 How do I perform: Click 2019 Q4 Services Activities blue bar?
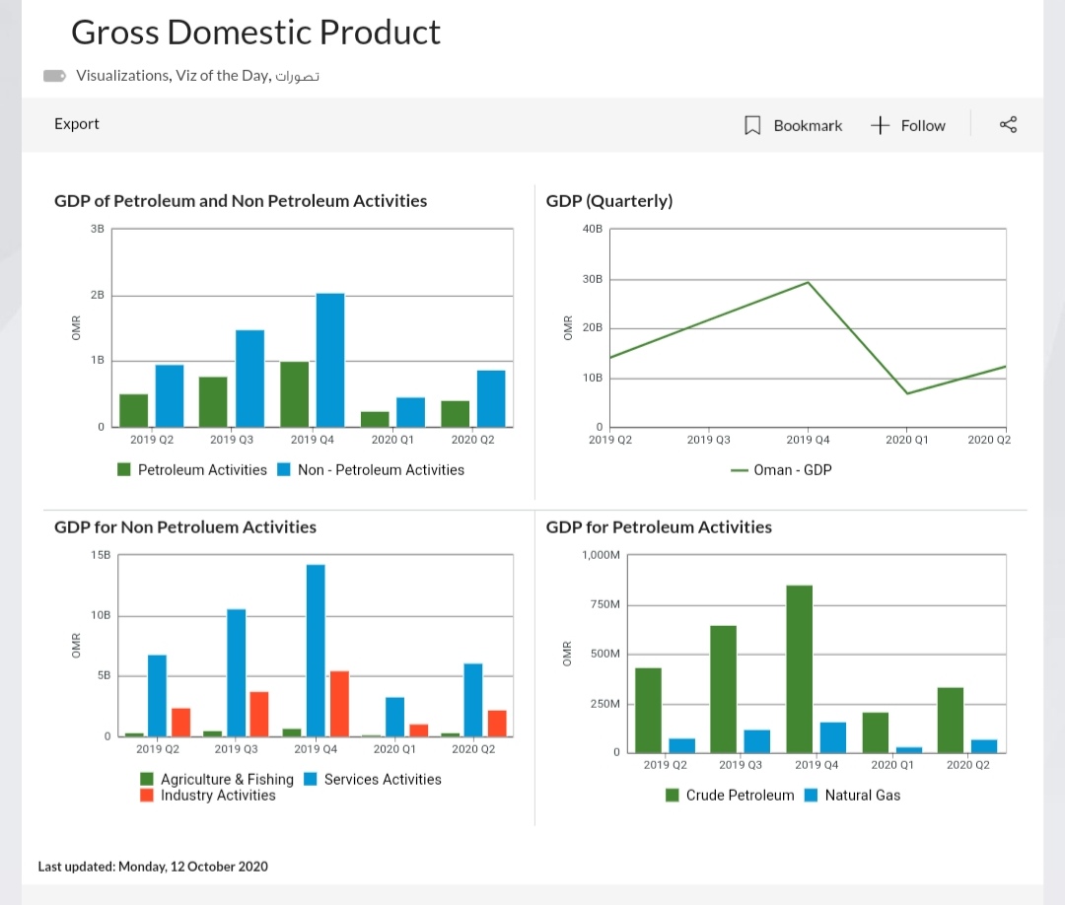[x=316, y=651]
